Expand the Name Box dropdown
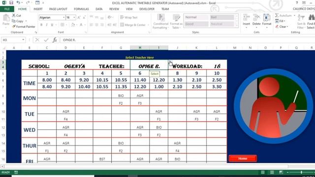The width and height of the screenshot is (315, 177). coord(23,40)
